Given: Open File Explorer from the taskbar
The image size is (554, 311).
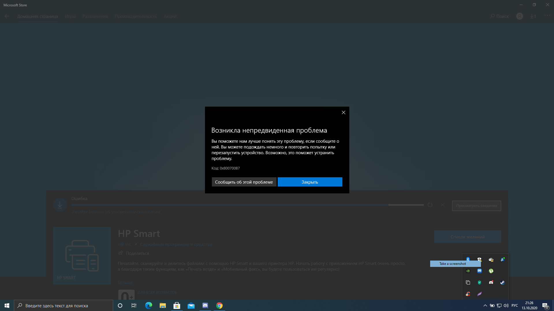Looking at the screenshot, I should (x=163, y=306).
